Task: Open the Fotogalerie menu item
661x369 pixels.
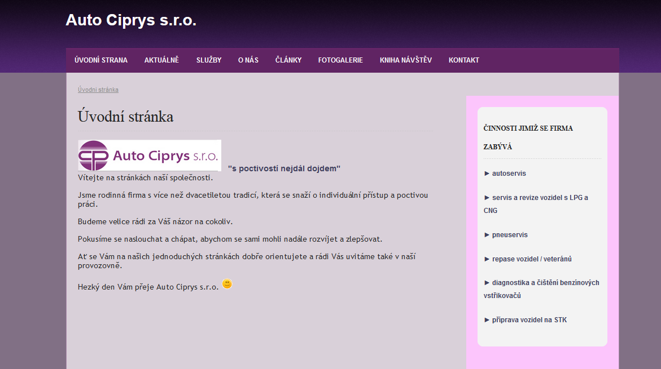Action: coord(340,60)
